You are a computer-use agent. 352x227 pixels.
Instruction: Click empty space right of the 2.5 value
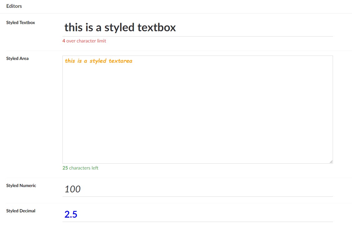(205, 215)
